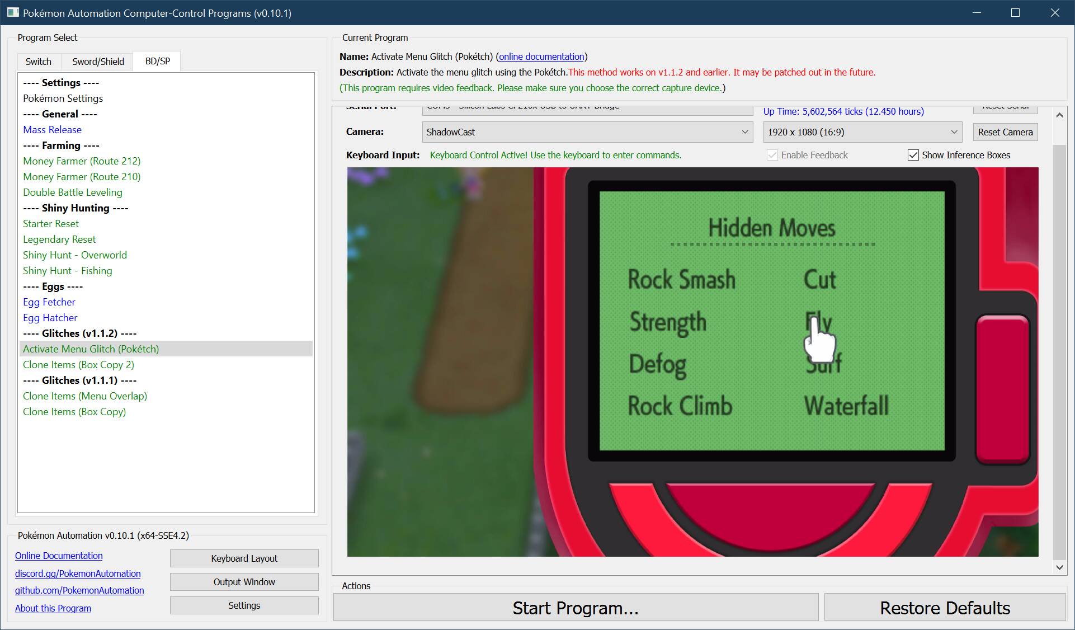Click the app icon in title bar
This screenshot has height=630, width=1075.
[12, 12]
